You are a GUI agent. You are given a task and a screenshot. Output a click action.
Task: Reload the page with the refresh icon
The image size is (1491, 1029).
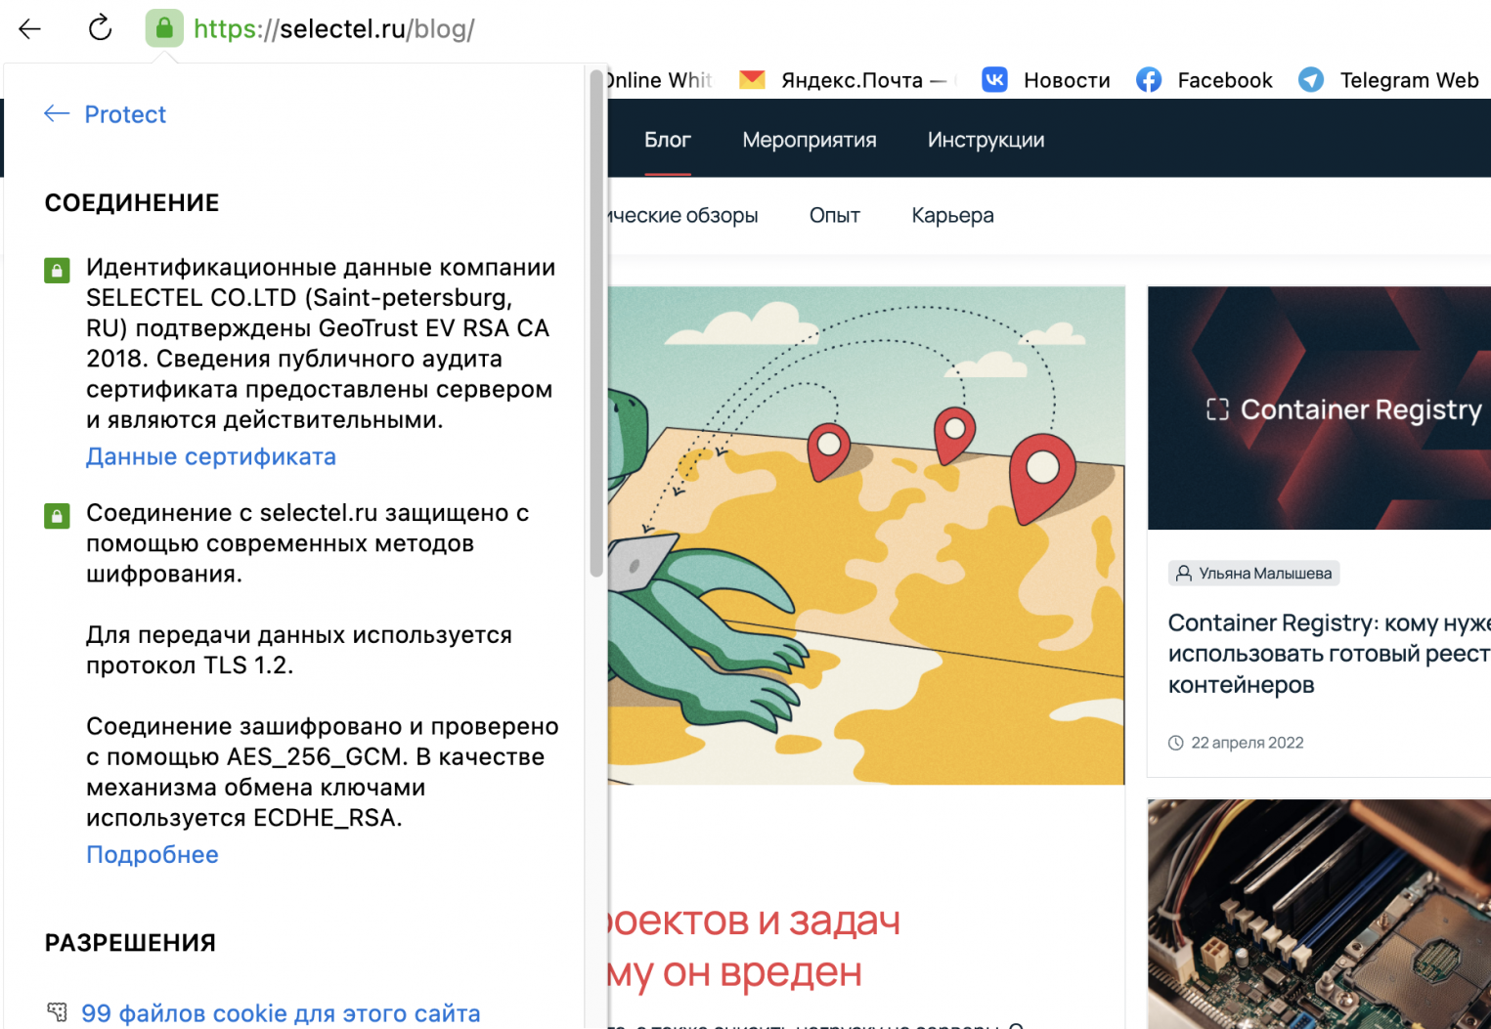pyautogui.click(x=100, y=28)
